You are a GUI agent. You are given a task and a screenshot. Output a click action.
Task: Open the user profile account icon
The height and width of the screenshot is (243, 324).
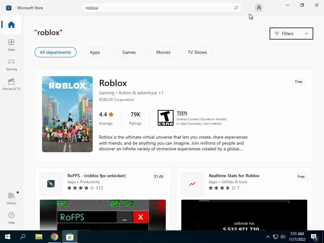[259, 8]
